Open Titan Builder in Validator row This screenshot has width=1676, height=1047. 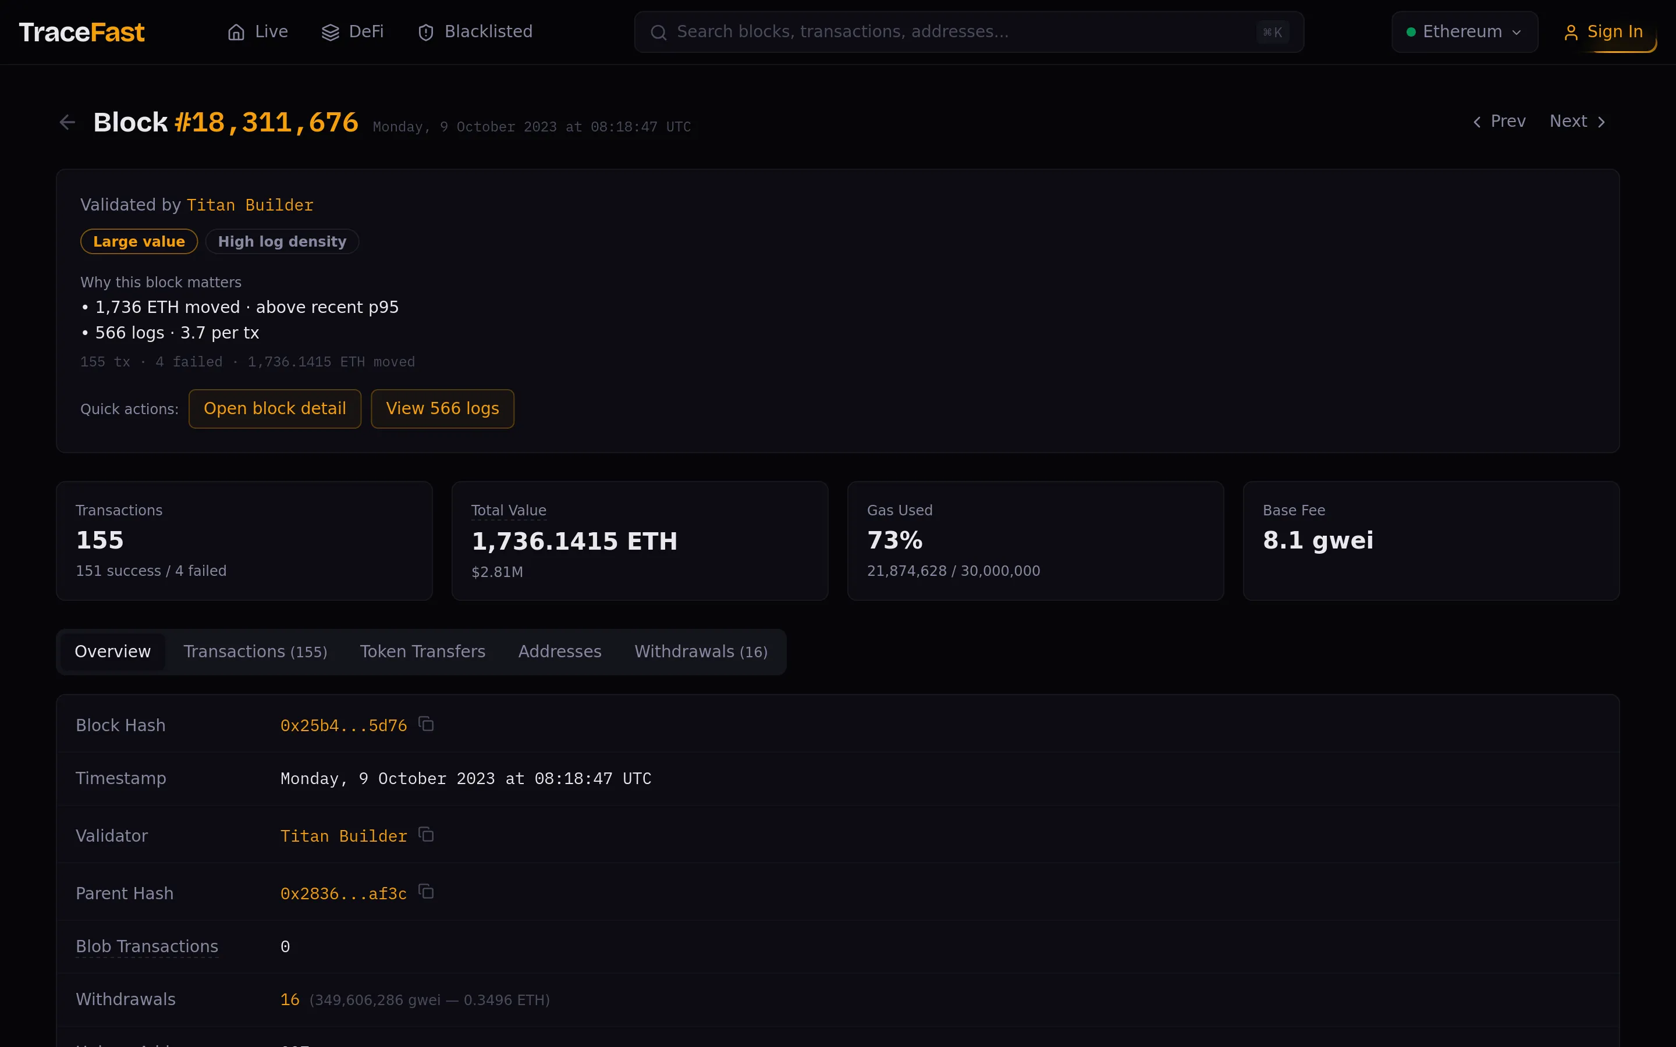tap(343, 836)
